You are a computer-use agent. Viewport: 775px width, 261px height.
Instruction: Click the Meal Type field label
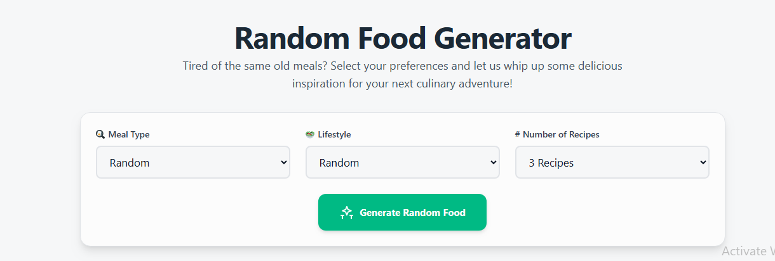click(129, 134)
